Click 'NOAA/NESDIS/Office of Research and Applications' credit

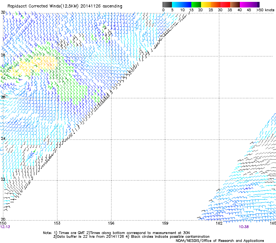click(x=220, y=241)
